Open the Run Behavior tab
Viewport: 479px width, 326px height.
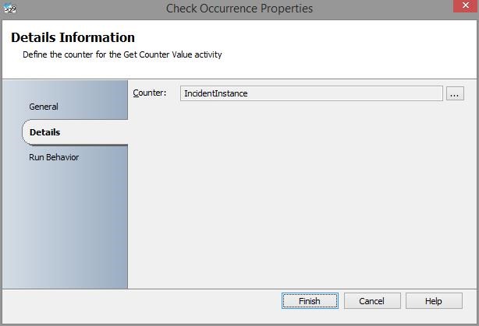(x=54, y=157)
